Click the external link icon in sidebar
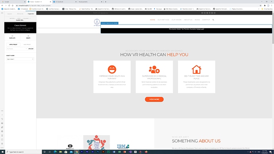The image size is (274, 154). 2,139
